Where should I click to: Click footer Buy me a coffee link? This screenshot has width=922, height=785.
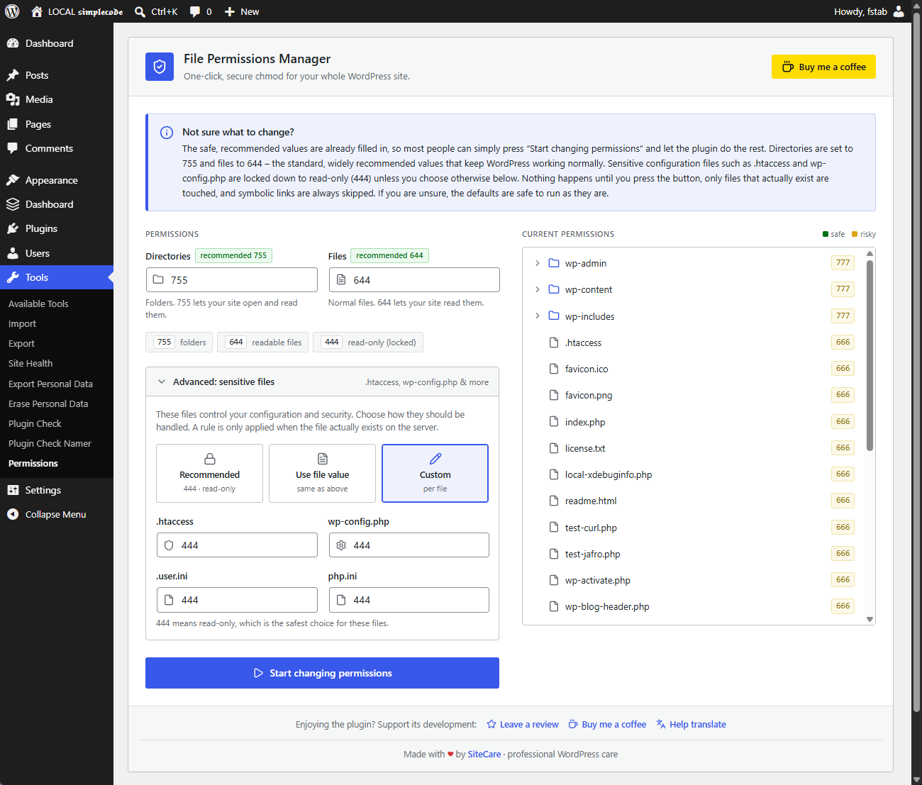tap(607, 724)
